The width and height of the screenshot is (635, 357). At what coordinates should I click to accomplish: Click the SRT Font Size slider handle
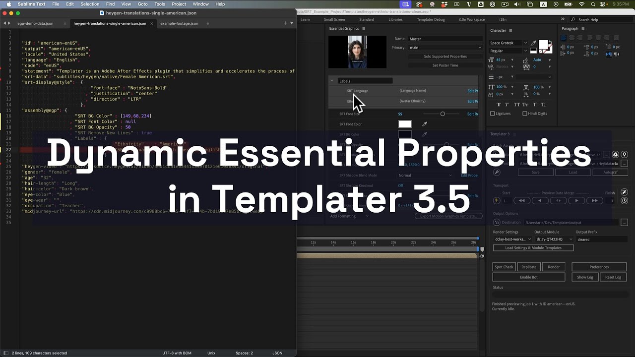pos(443,114)
